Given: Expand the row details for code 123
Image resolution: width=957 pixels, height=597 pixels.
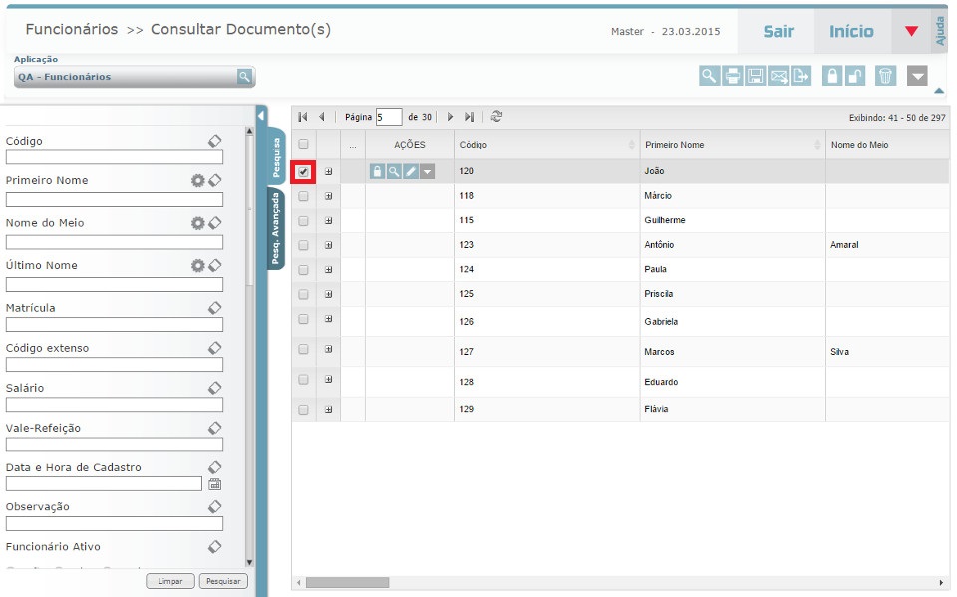Looking at the screenshot, I should (328, 245).
